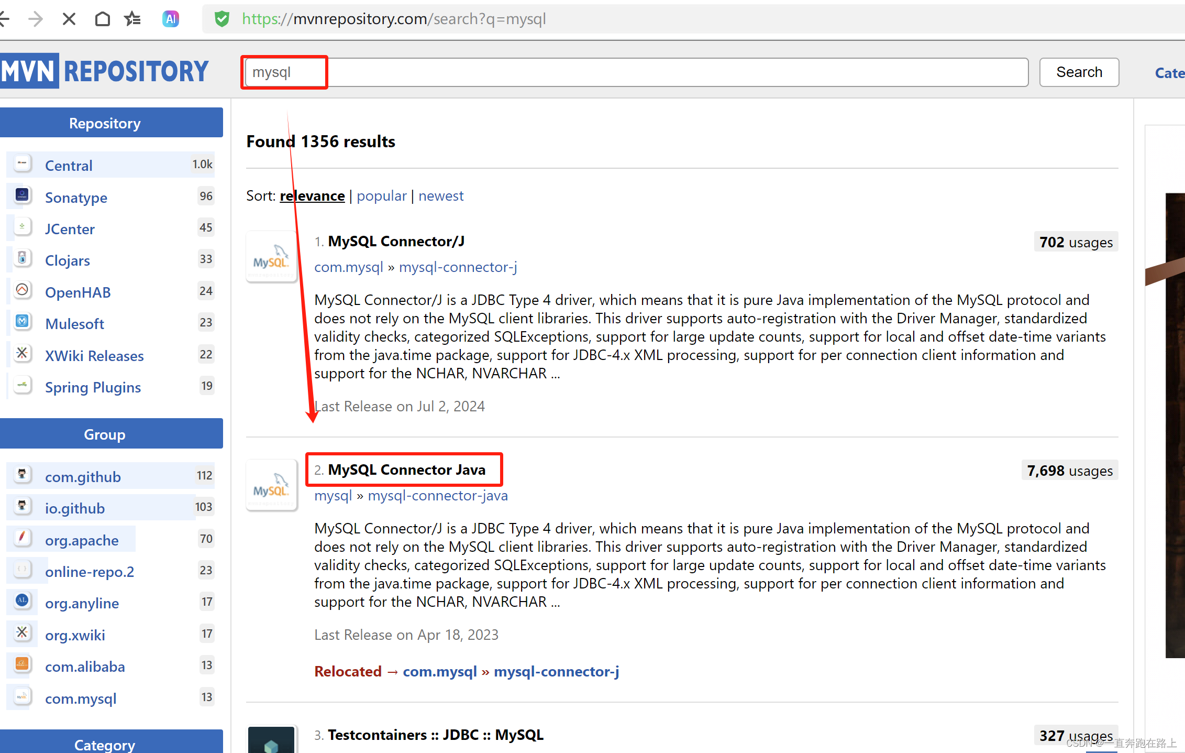Click the Central repository icon
The height and width of the screenshot is (753, 1185).
(x=22, y=164)
